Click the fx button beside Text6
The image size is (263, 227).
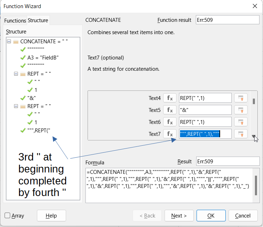point(169,122)
